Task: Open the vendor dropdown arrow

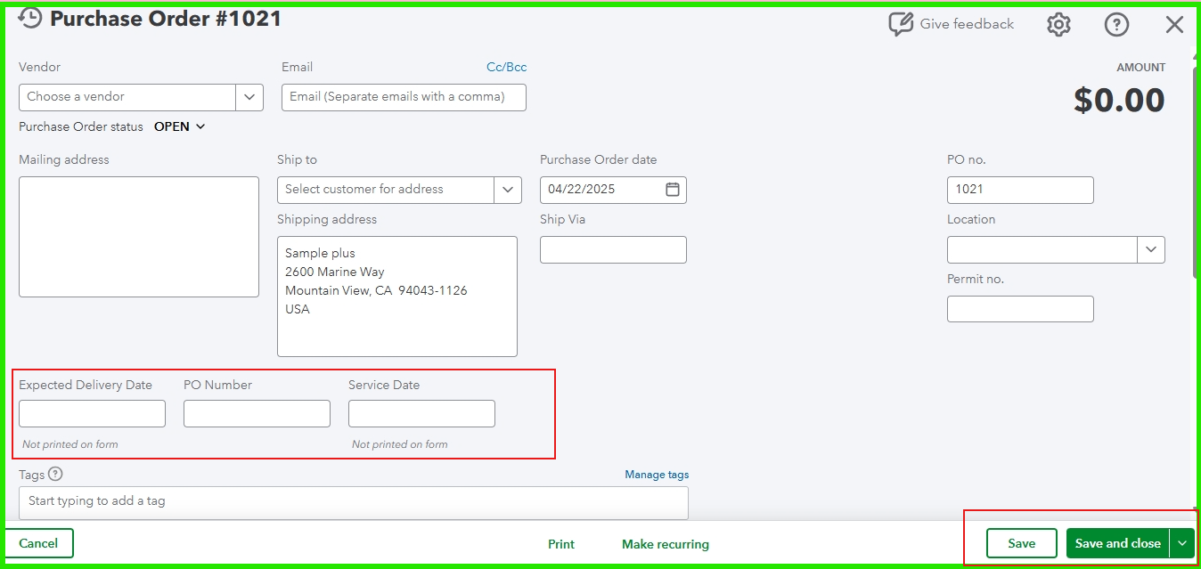Action: (x=249, y=97)
